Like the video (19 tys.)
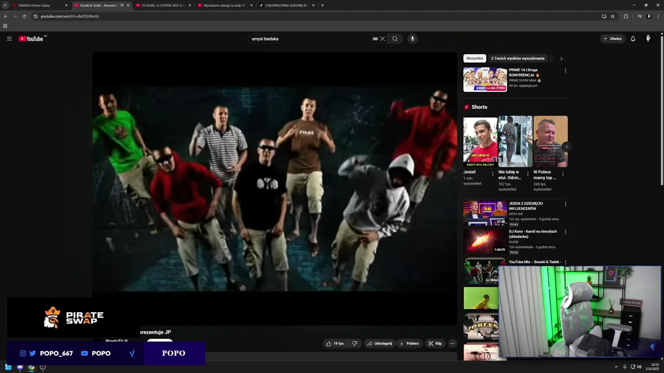664x373 pixels. [x=335, y=343]
